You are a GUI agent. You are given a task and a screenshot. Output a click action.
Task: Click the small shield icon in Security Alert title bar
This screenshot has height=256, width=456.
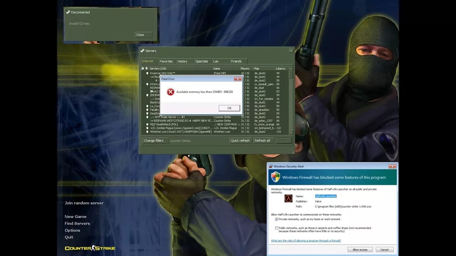click(x=271, y=166)
